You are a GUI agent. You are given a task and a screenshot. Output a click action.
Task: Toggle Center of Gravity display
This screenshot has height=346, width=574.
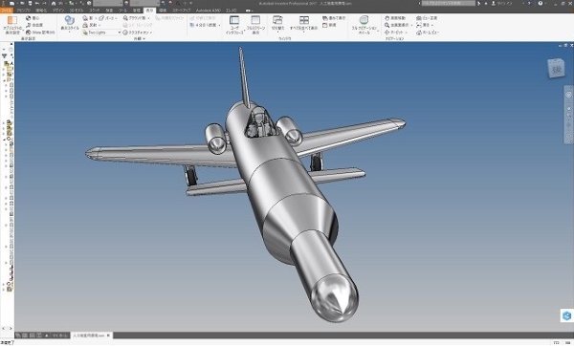click(x=33, y=18)
